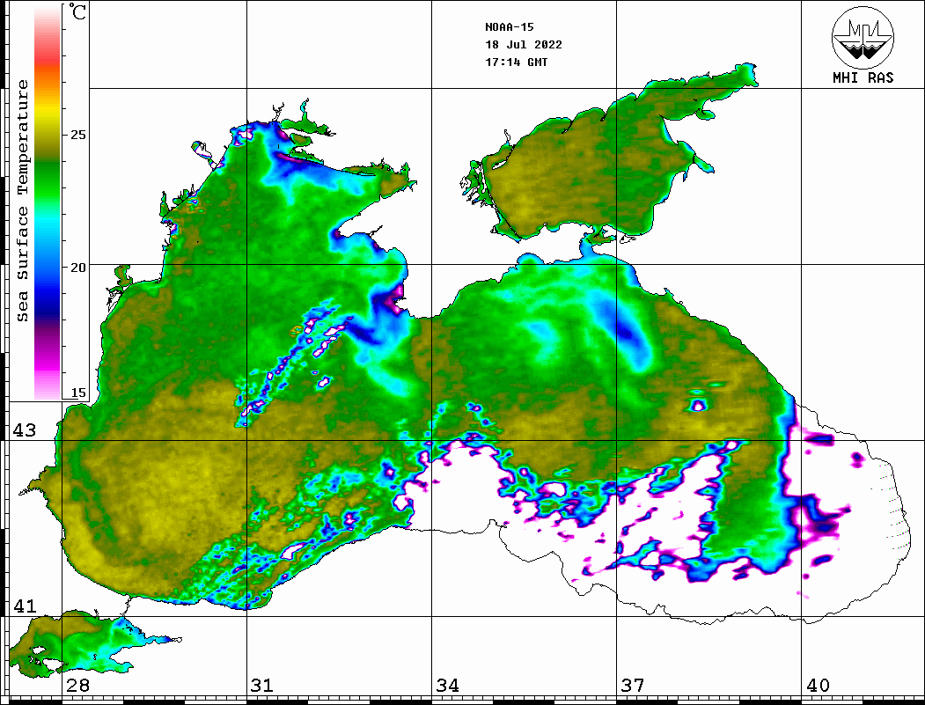Viewport: 925px width, 705px height.
Task: Click the temperature color scale bar
Action: tap(48, 203)
